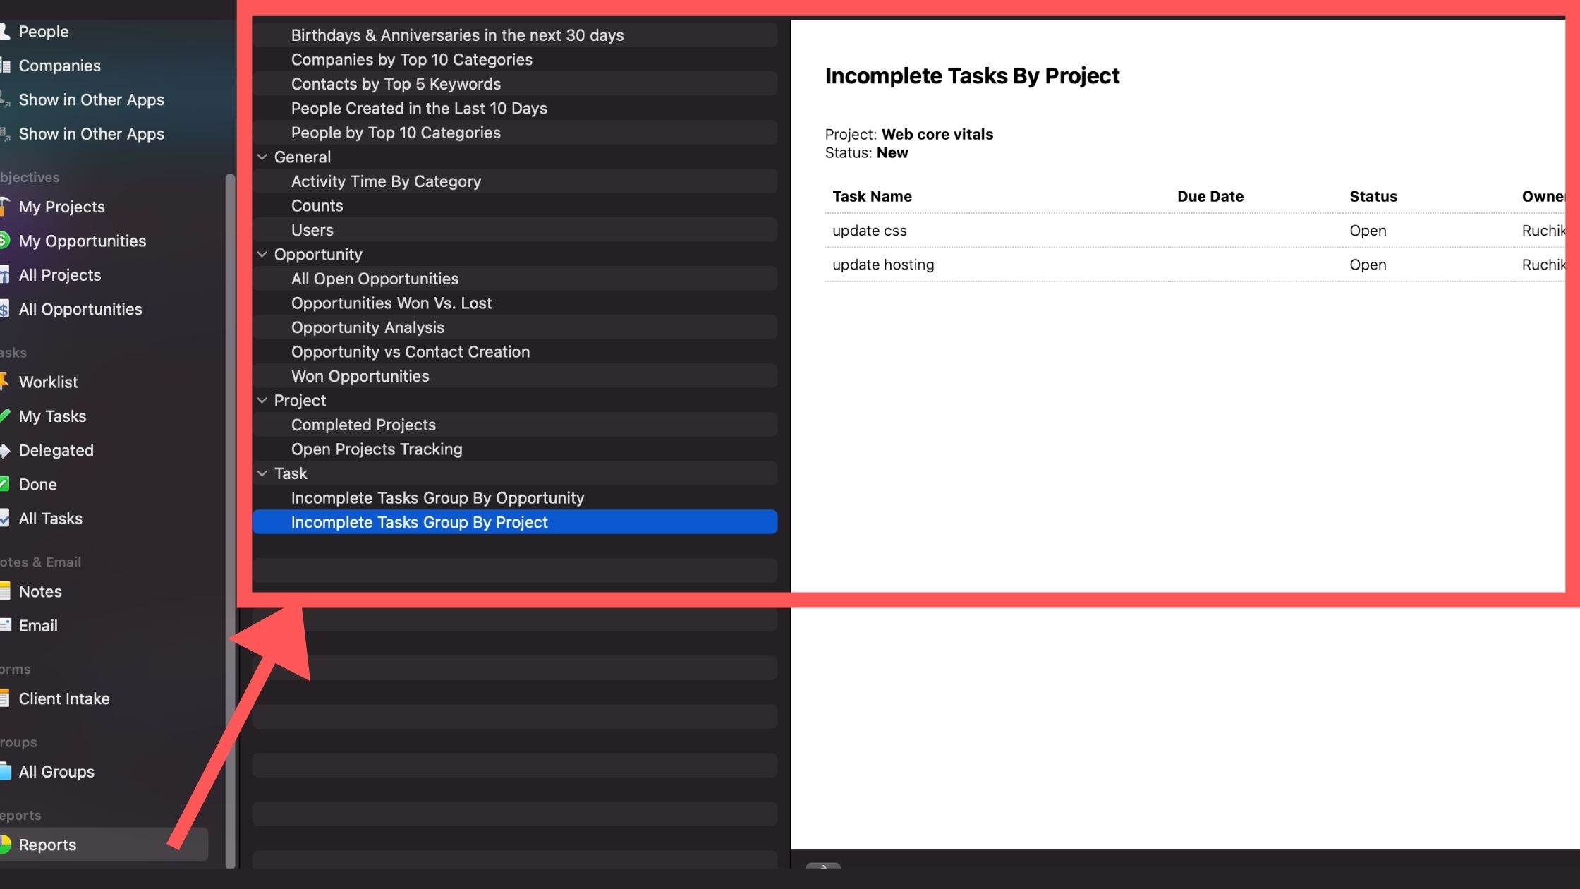The height and width of the screenshot is (889, 1580).
Task: Click the 'update css' task row
Action: click(1195, 231)
